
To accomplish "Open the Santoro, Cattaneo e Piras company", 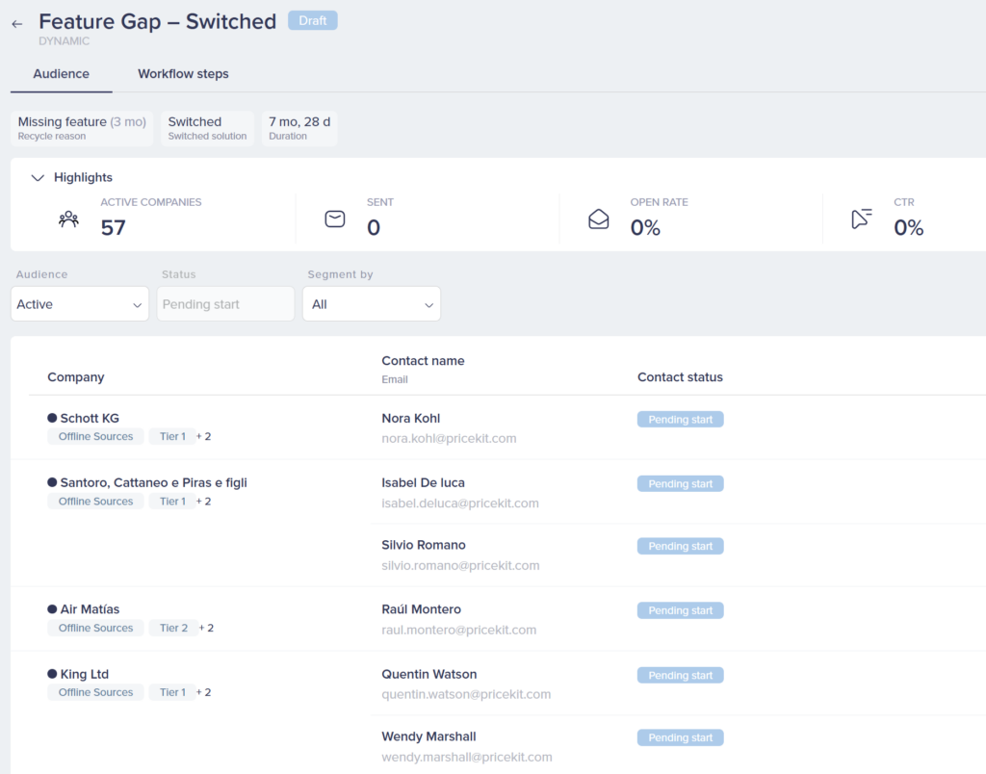I will tap(153, 482).
